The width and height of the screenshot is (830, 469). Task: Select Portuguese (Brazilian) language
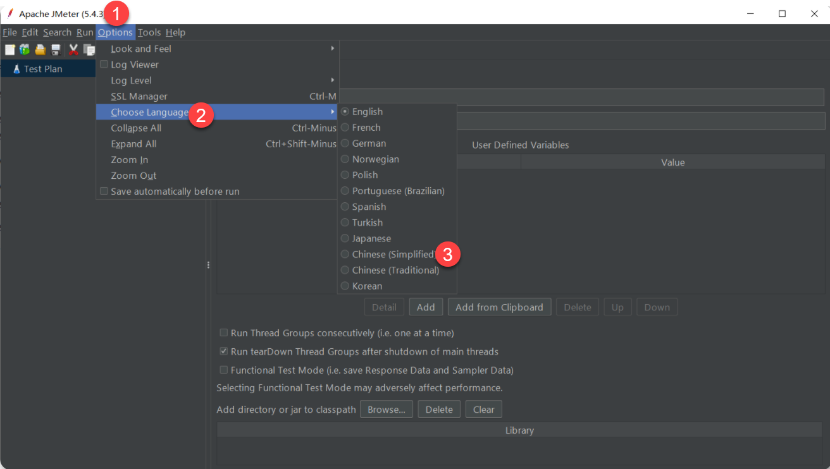click(x=397, y=190)
